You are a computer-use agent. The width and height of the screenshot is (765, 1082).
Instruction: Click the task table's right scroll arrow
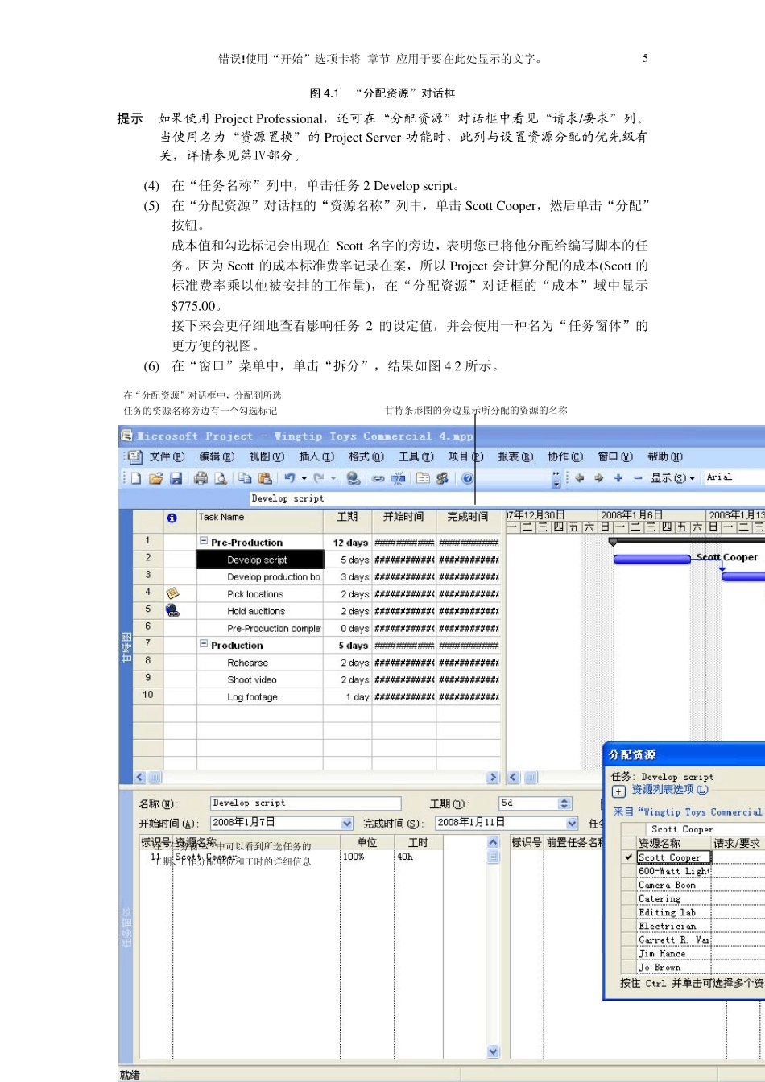tap(493, 777)
